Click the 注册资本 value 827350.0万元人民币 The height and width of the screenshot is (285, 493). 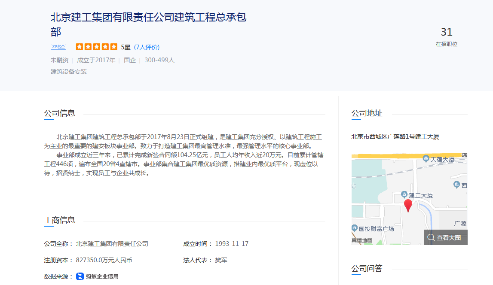(104, 260)
